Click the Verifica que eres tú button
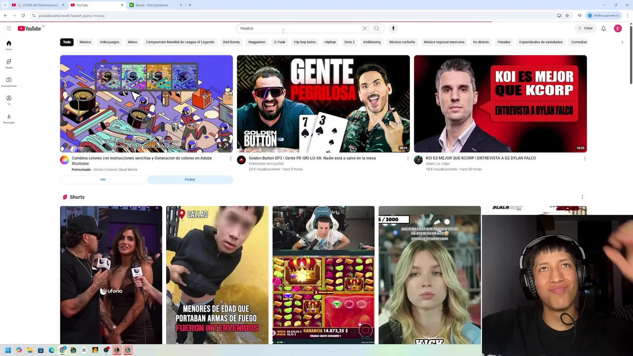The height and width of the screenshot is (356, 633). tap(603, 15)
